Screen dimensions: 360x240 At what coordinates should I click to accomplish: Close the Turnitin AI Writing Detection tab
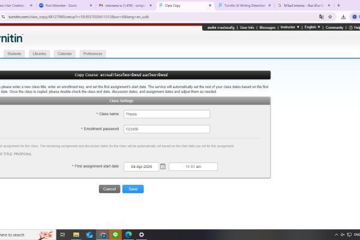click(269, 5)
